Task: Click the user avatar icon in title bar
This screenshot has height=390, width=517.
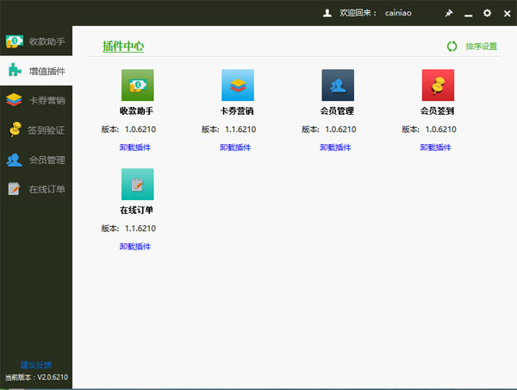Action: [x=327, y=14]
